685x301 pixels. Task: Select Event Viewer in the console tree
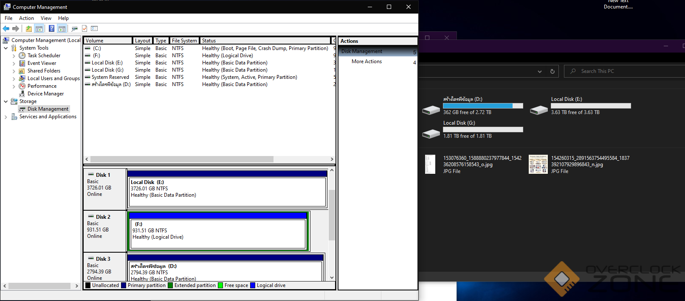(42, 63)
